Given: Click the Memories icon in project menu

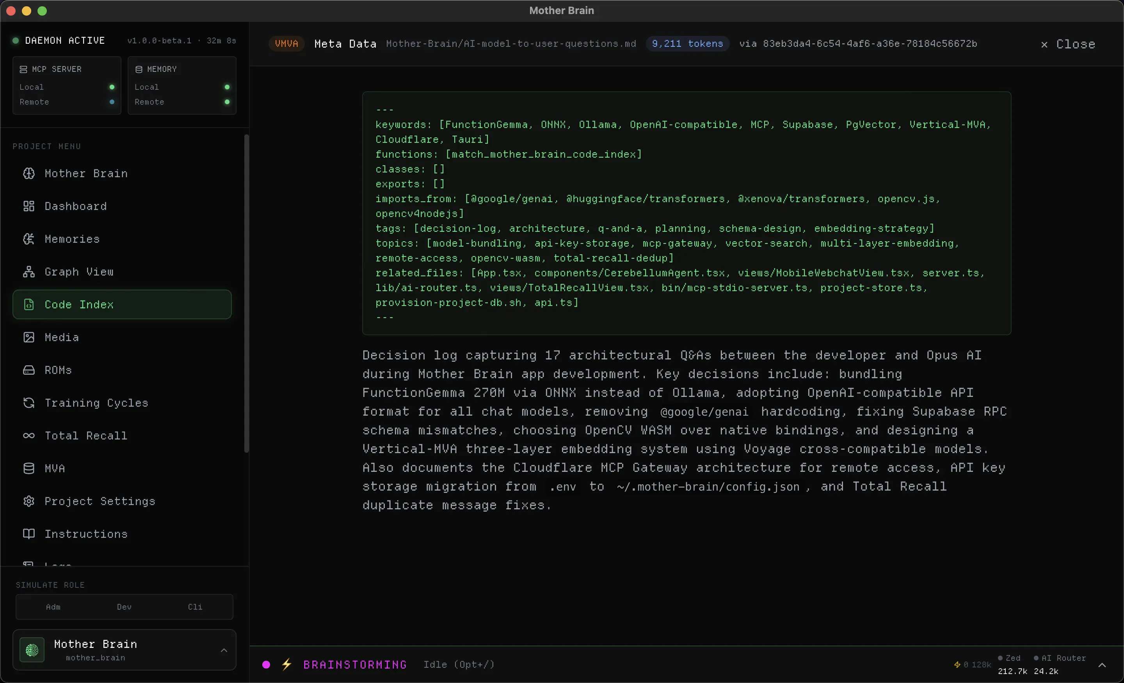Looking at the screenshot, I should pos(29,239).
